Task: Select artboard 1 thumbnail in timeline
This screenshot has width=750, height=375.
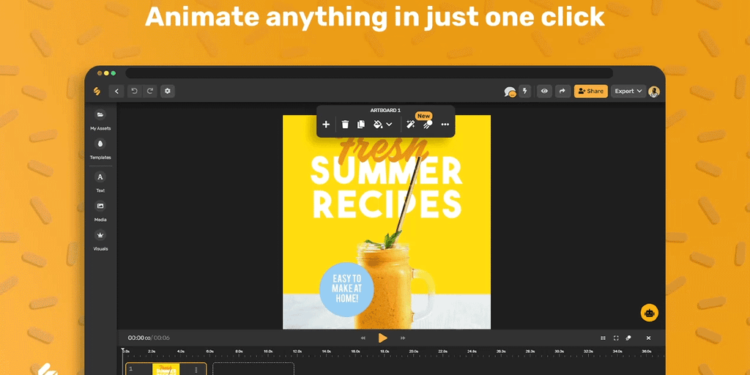Action: click(166, 369)
